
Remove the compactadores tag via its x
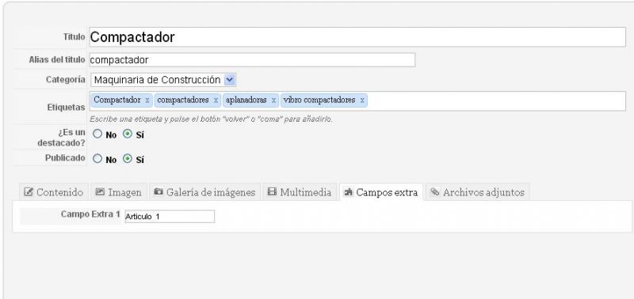pyautogui.click(x=216, y=100)
